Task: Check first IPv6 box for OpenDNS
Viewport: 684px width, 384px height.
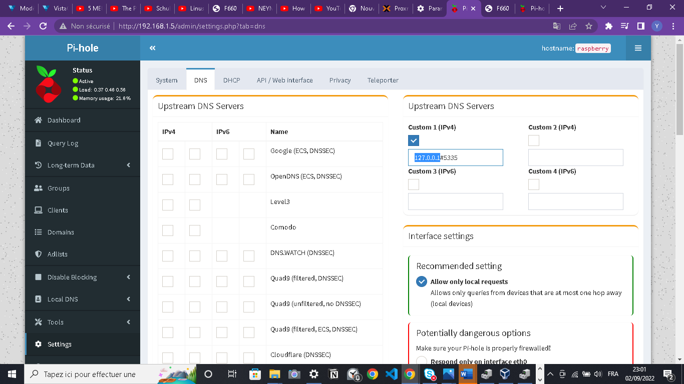Action: (x=222, y=179)
